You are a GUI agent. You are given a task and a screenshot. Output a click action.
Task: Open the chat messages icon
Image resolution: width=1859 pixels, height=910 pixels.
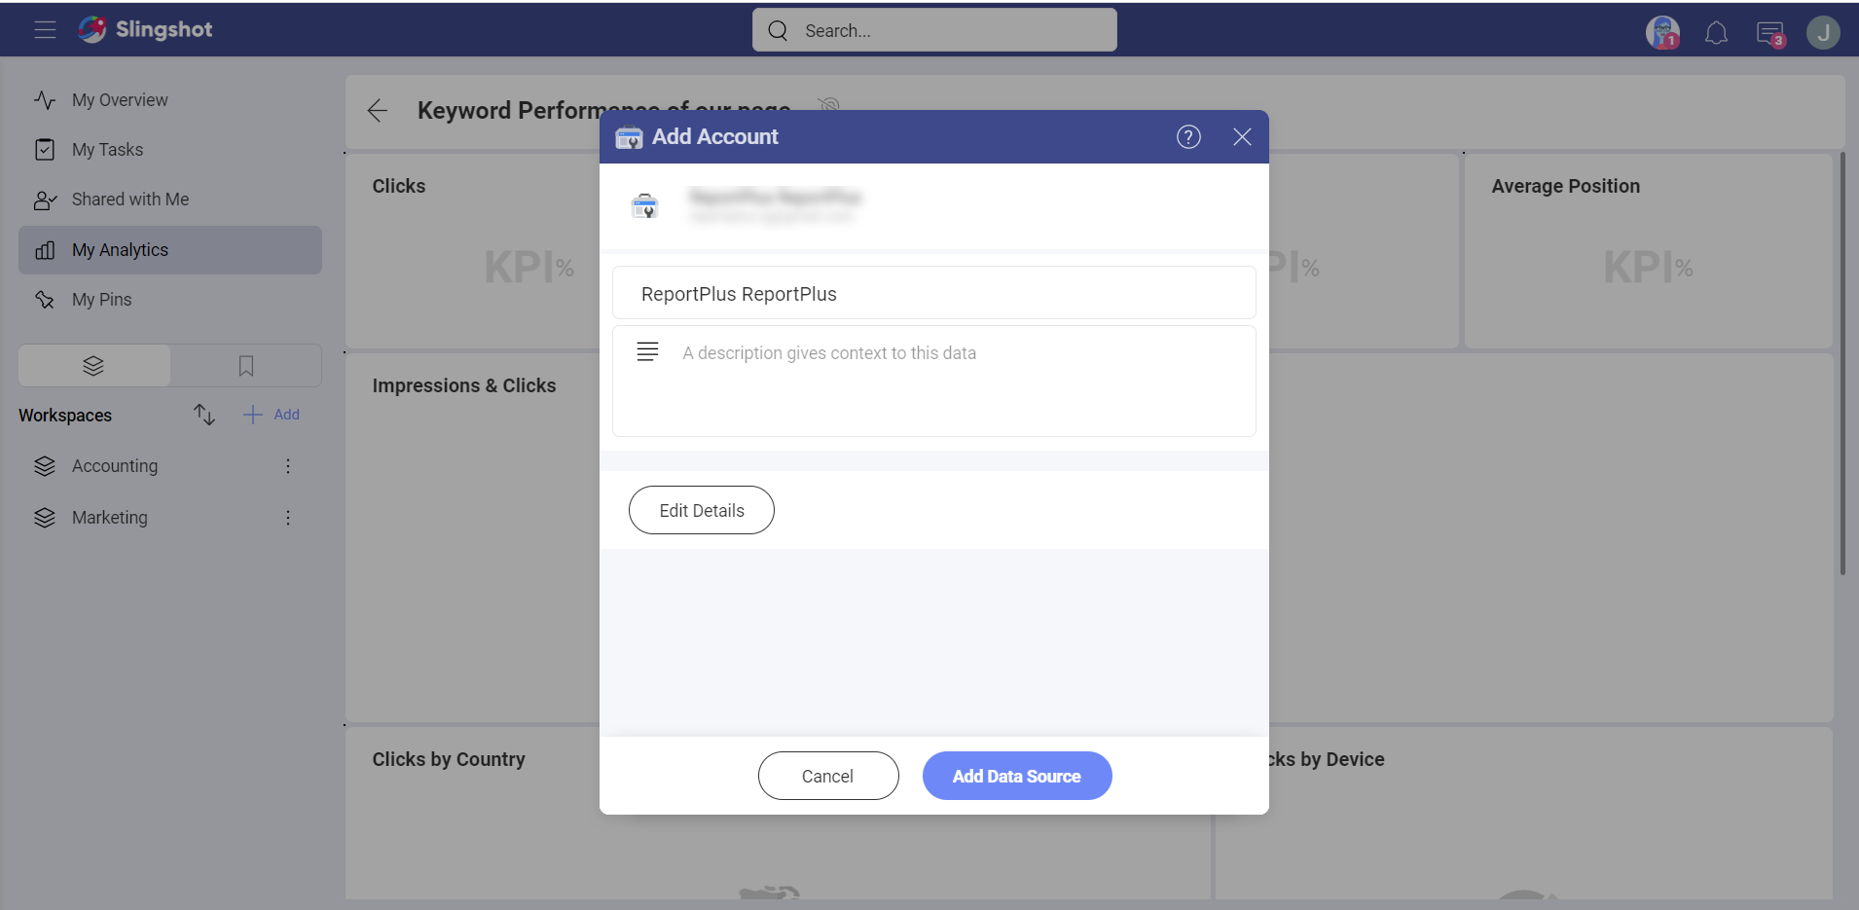click(1770, 33)
